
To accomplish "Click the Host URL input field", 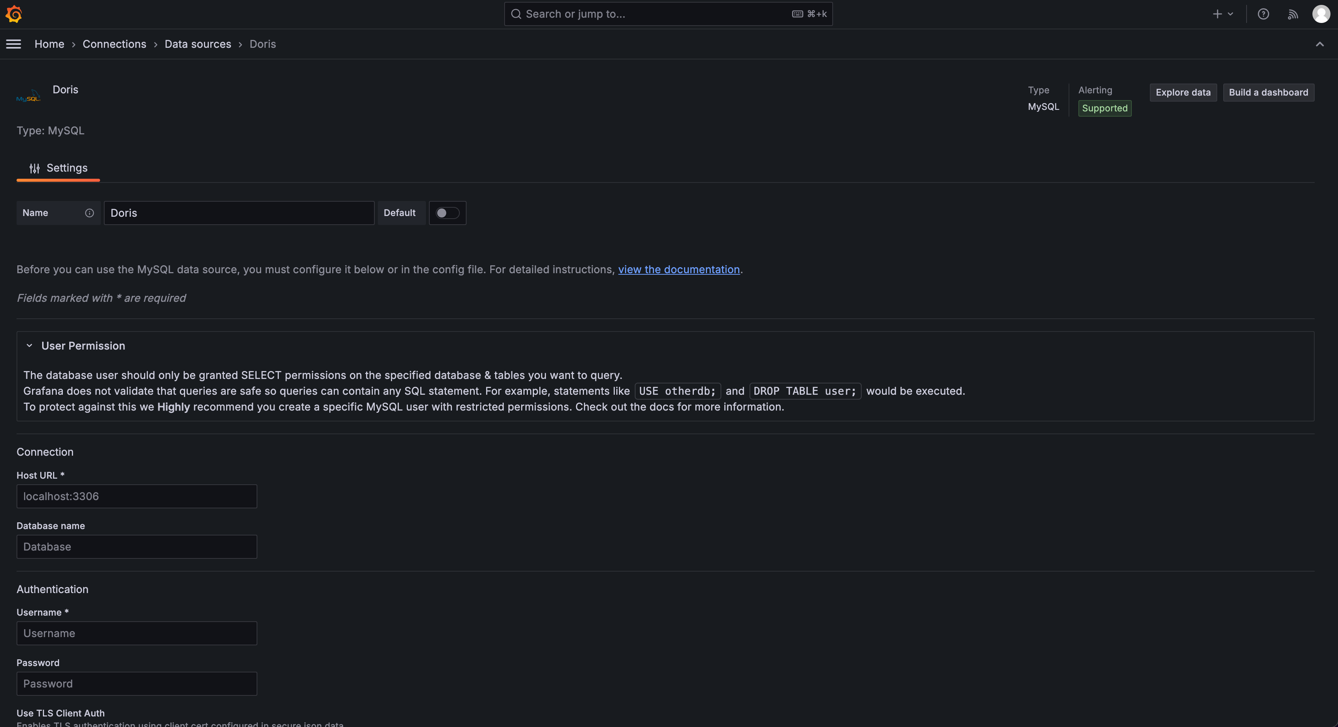I will [x=137, y=496].
